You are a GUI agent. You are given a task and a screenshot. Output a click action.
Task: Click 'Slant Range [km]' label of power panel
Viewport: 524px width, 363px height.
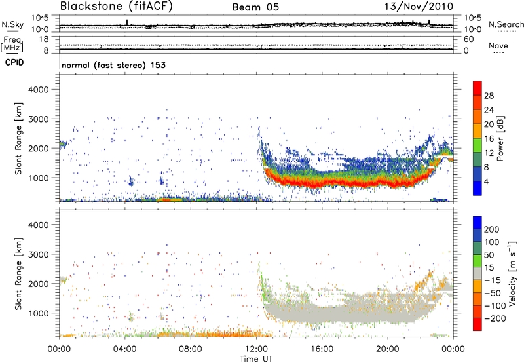18,139
